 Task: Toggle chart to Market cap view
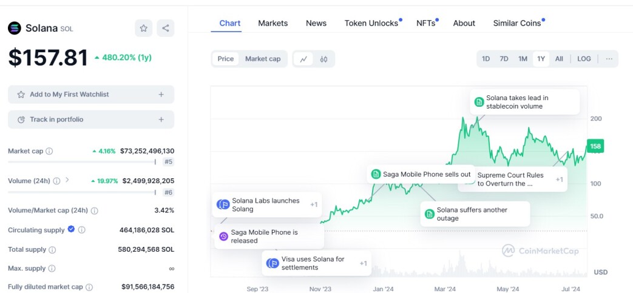(263, 59)
